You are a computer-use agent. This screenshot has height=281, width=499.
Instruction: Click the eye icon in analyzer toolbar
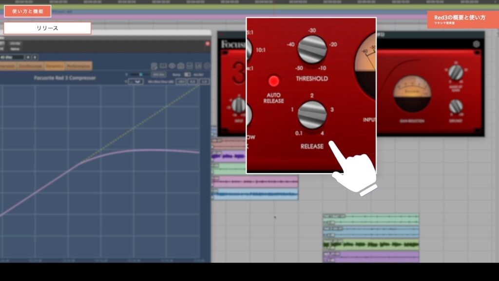pyautogui.click(x=172, y=66)
